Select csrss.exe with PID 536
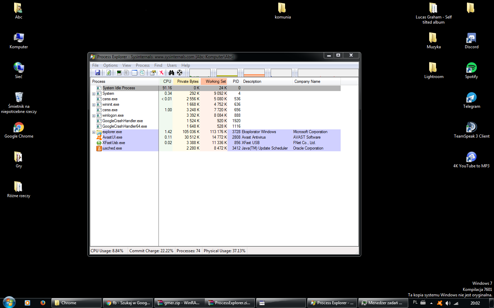The height and width of the screenshot is (308, 494). [x=215, y=99]
